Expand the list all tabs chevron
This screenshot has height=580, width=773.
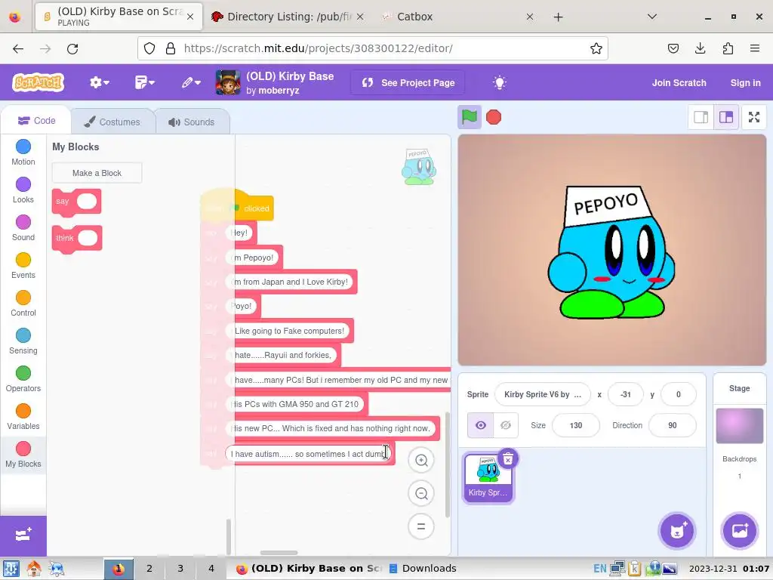pos(651,17)
